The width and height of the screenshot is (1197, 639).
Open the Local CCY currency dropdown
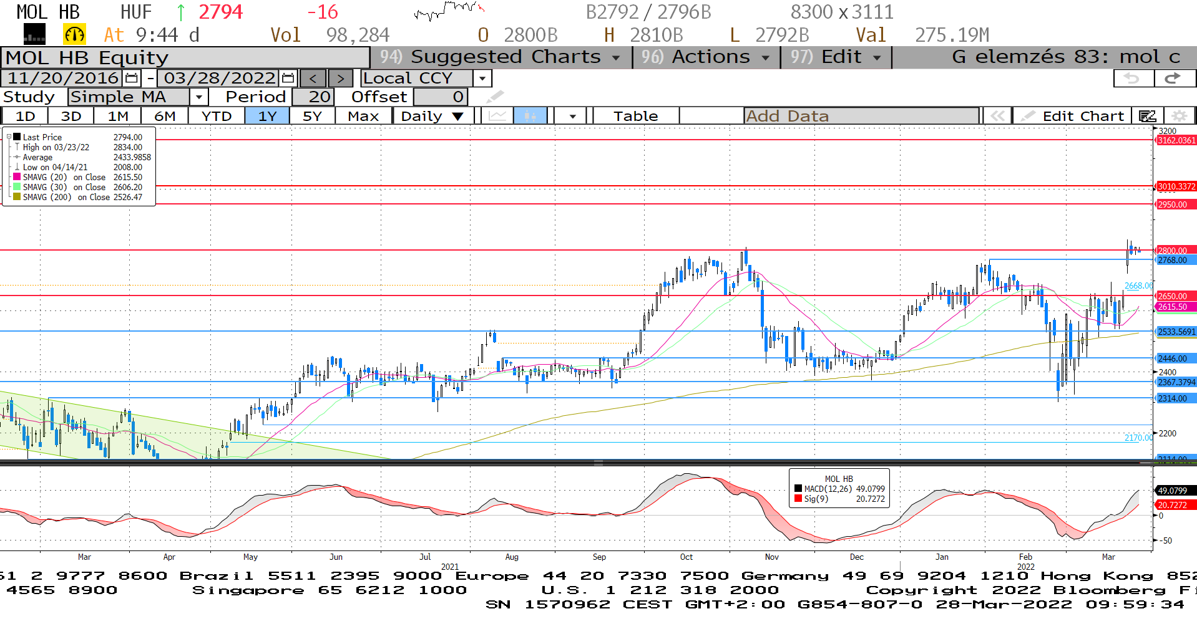482,79
